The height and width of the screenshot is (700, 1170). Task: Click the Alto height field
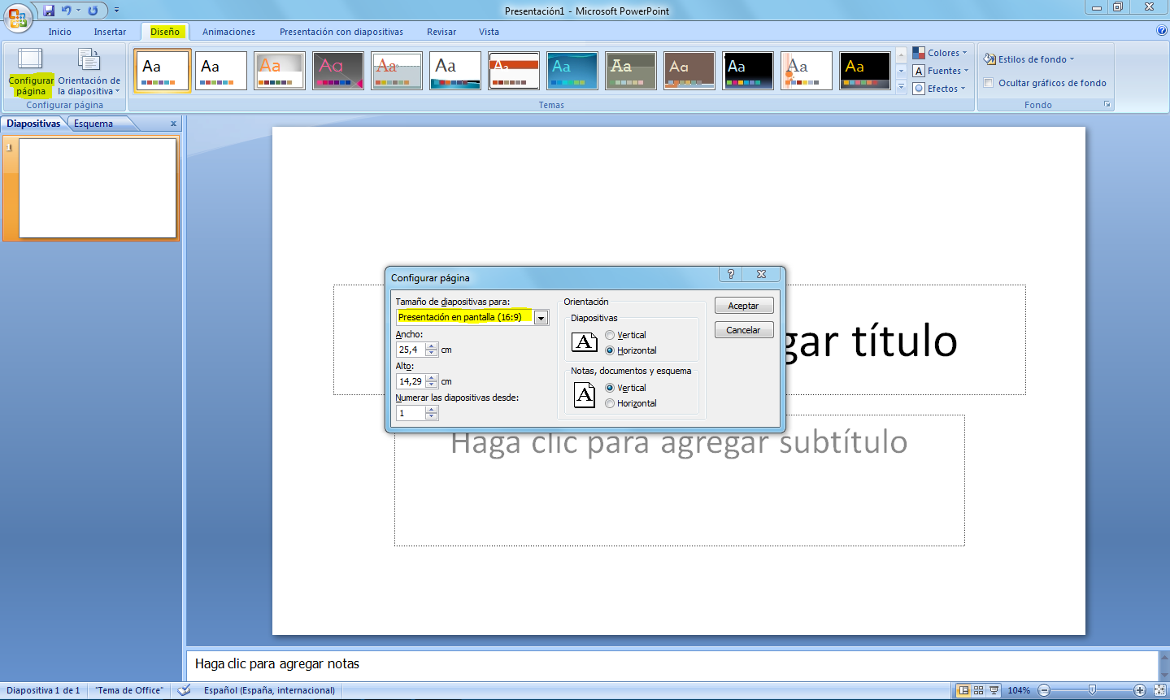coord(411,381)
